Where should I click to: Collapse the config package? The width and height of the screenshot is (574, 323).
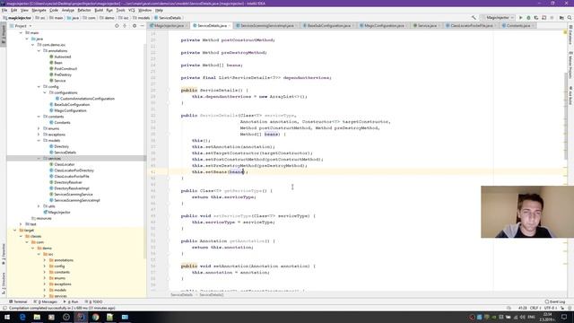tap(39, 87)
